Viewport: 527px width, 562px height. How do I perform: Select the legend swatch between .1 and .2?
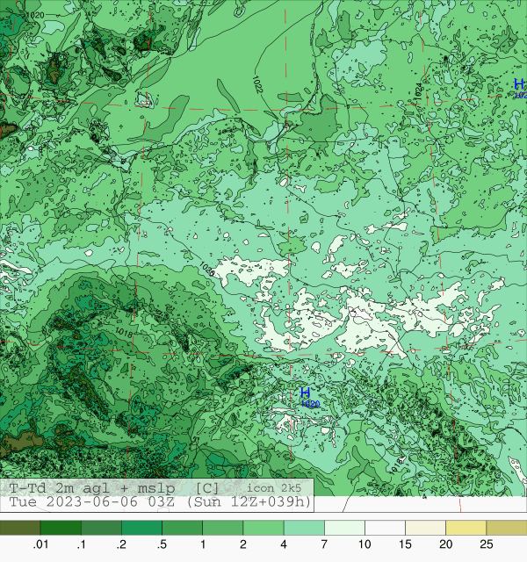click(x=102, y=528)
